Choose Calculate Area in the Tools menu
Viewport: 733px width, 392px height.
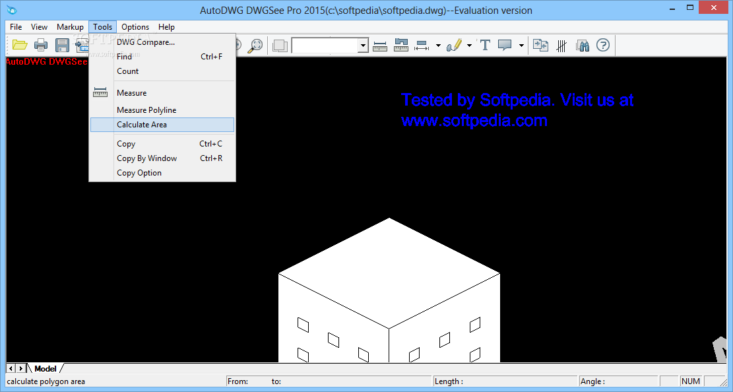[x=162, y=125]
